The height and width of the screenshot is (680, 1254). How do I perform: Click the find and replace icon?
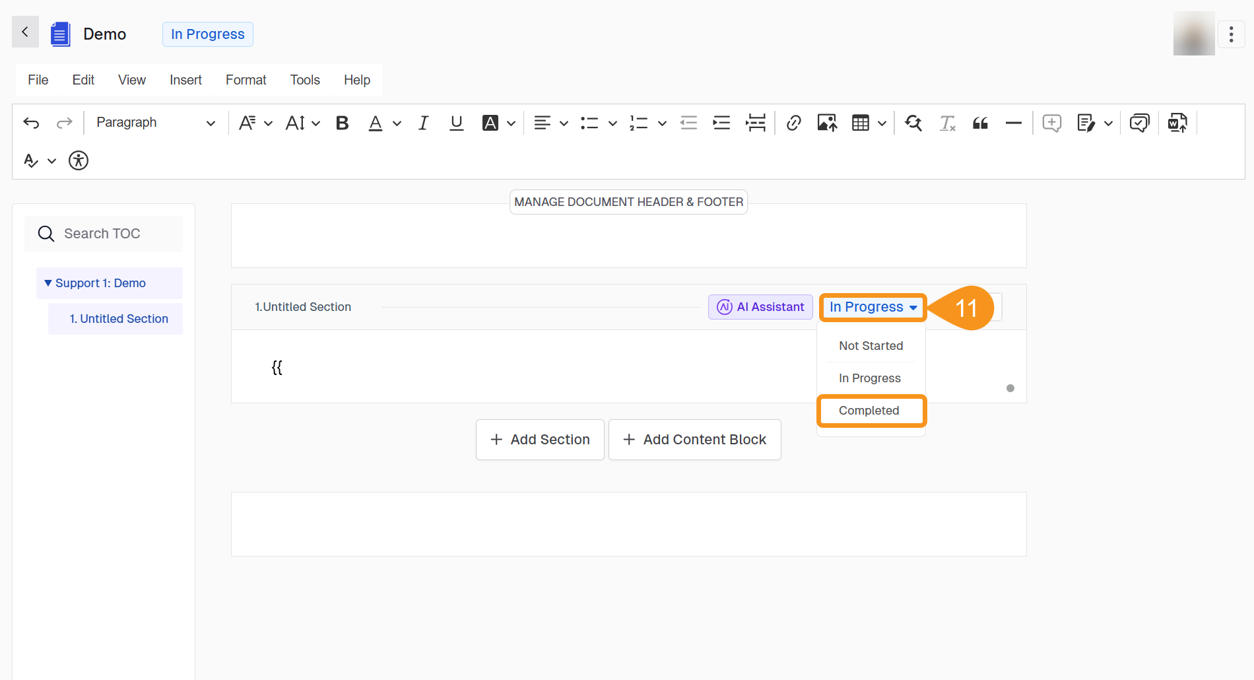913,123
